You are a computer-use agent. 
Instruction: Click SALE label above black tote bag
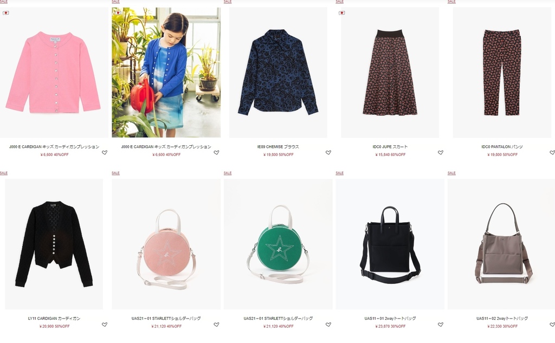(339, 173)
